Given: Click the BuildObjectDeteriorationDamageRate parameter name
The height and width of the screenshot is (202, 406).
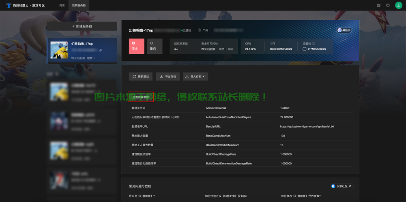Looking at the screenshot, I should 229,164.
